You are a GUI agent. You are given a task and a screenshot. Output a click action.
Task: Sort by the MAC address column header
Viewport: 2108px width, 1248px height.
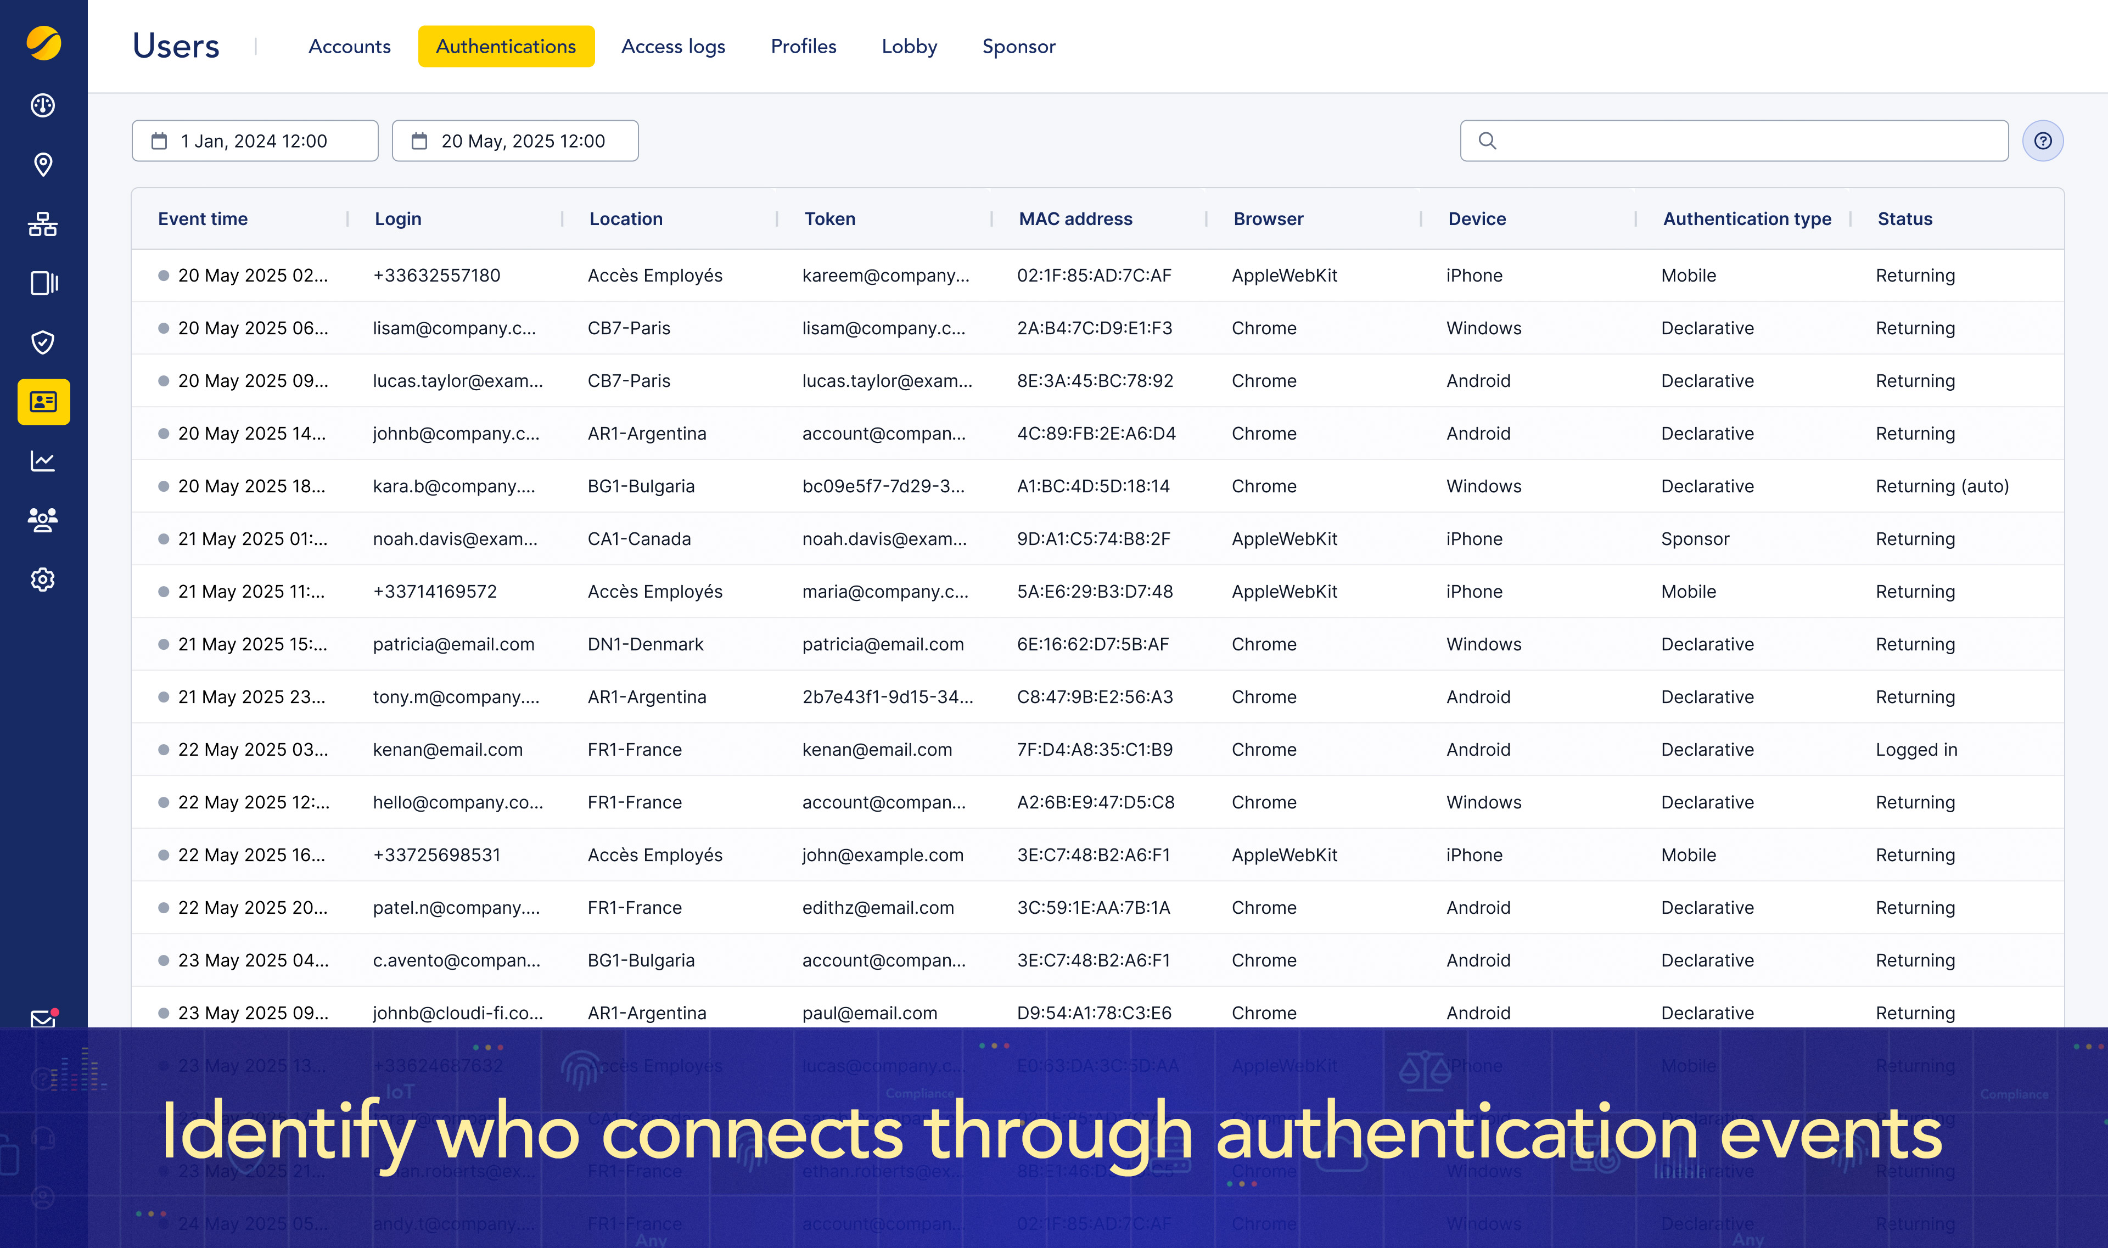coord(1075,218)
